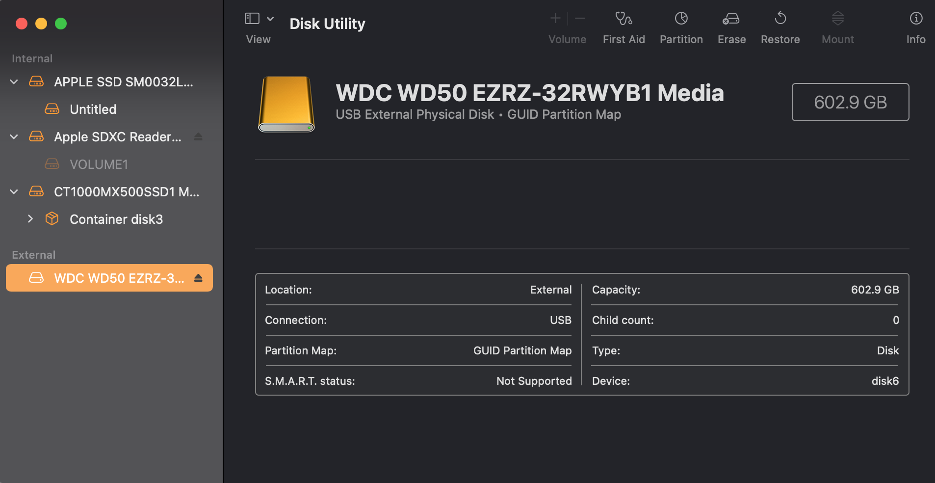
Task: Click the Erase toolbar icon
Action: point(731,19)
